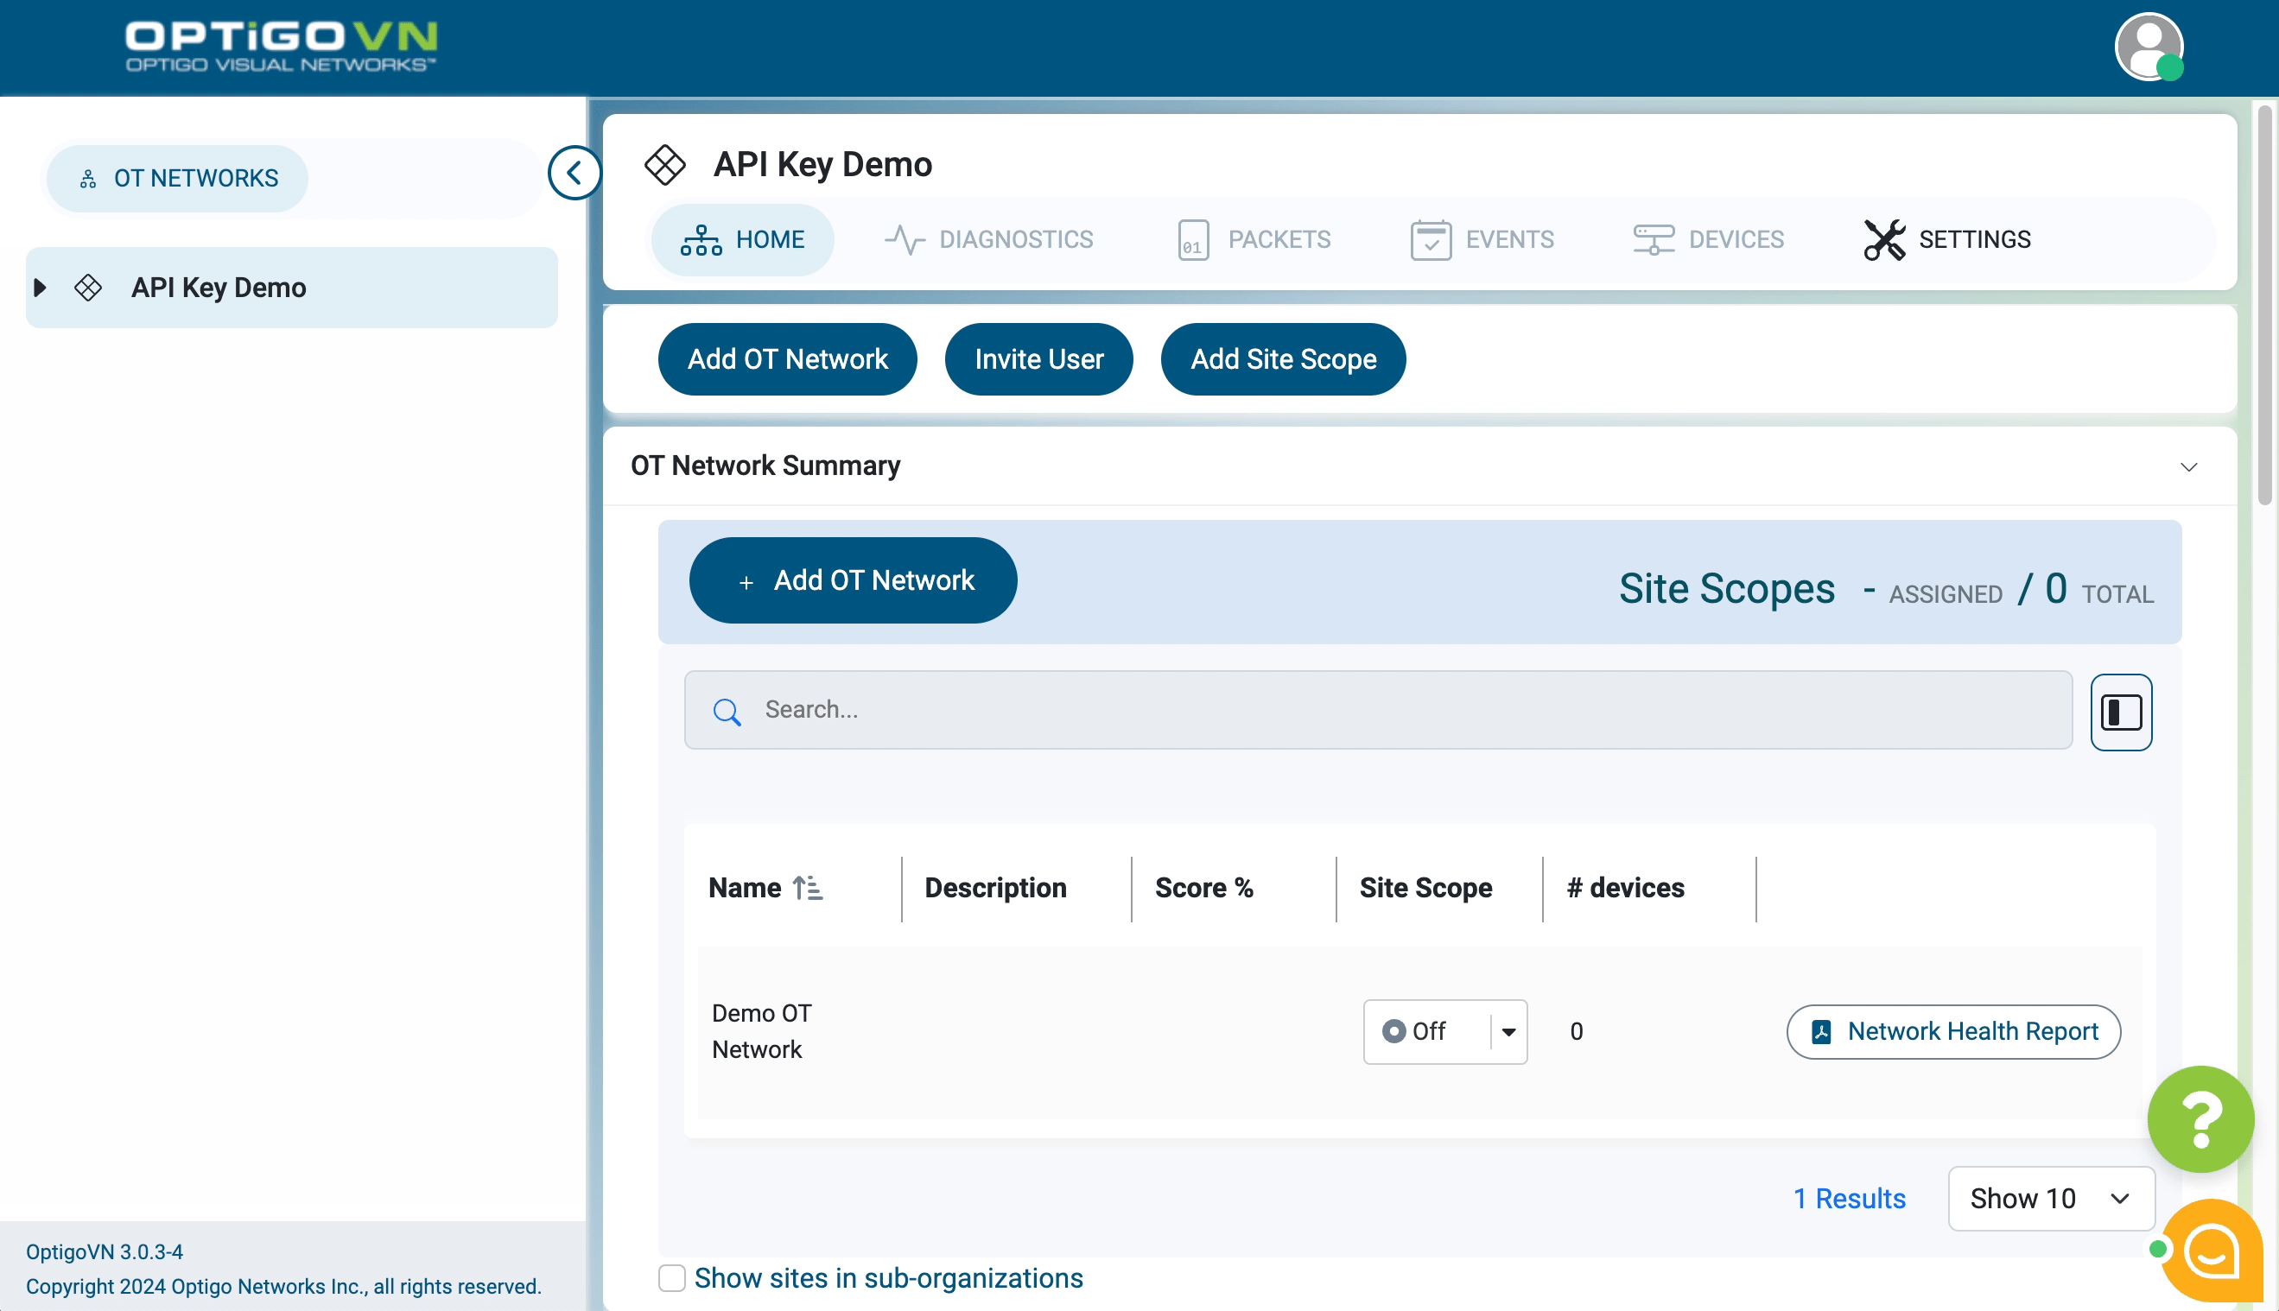The image size is (2279, 1311).
Task: Switch to the DIAGNOSTICS tab
Action: (987, 239)
